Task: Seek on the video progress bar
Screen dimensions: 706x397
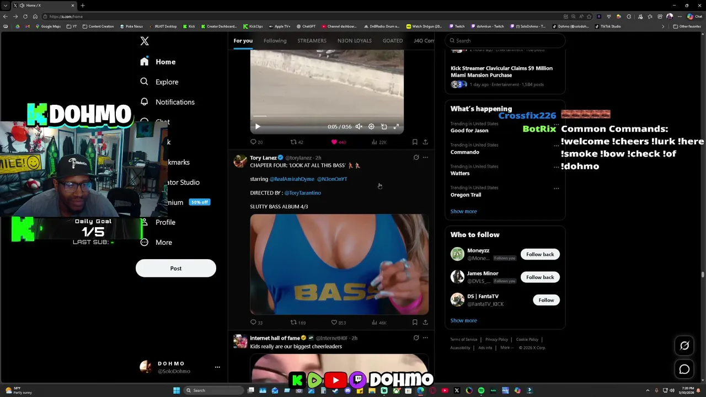Action: pos(327,116)
